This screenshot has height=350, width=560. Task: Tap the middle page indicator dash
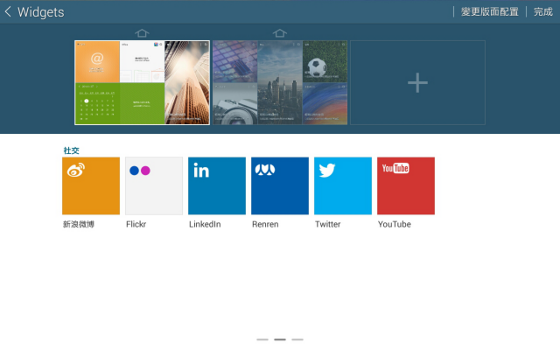click(x=280, y=339)
